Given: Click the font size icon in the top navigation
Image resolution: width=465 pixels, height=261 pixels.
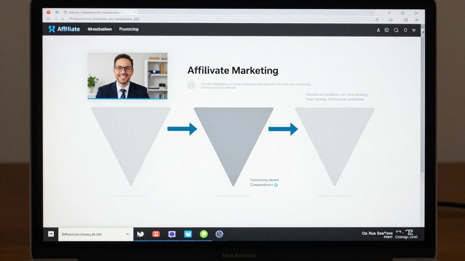Looking at the screenshot, I should (378, 30).
